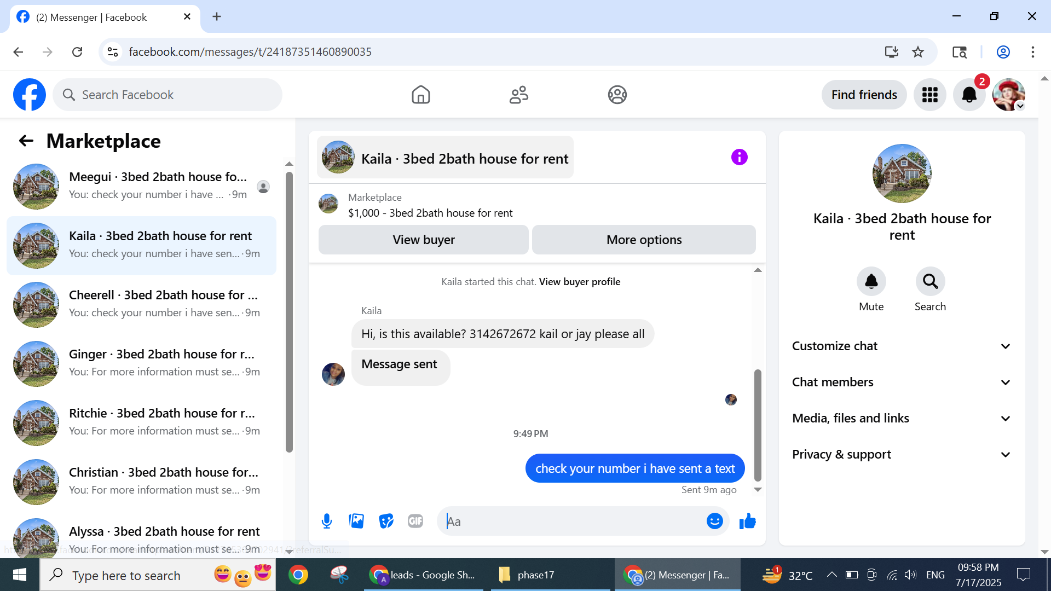Image resolution: width=1051 pixels, height=591 pixels.
Task: Open conversation information purple icon
Action: pos(739,158)
